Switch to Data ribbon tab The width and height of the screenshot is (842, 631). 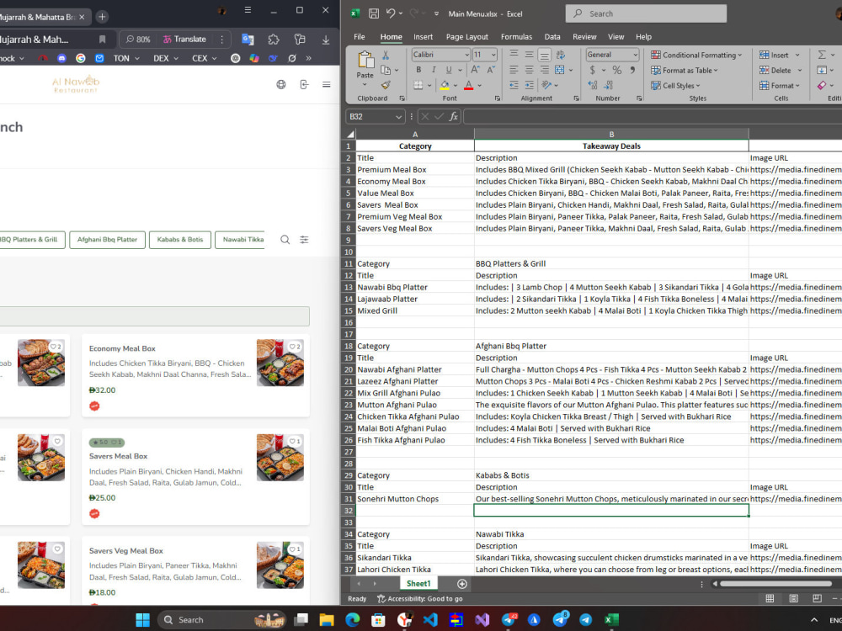552,36
